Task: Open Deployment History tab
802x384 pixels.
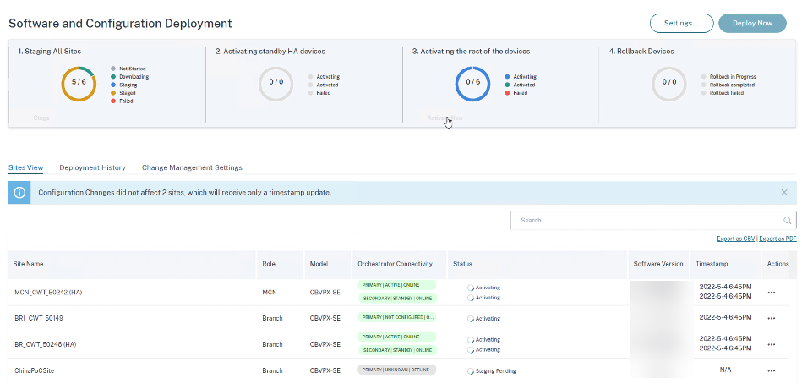Action: click(x=92, y=167)
